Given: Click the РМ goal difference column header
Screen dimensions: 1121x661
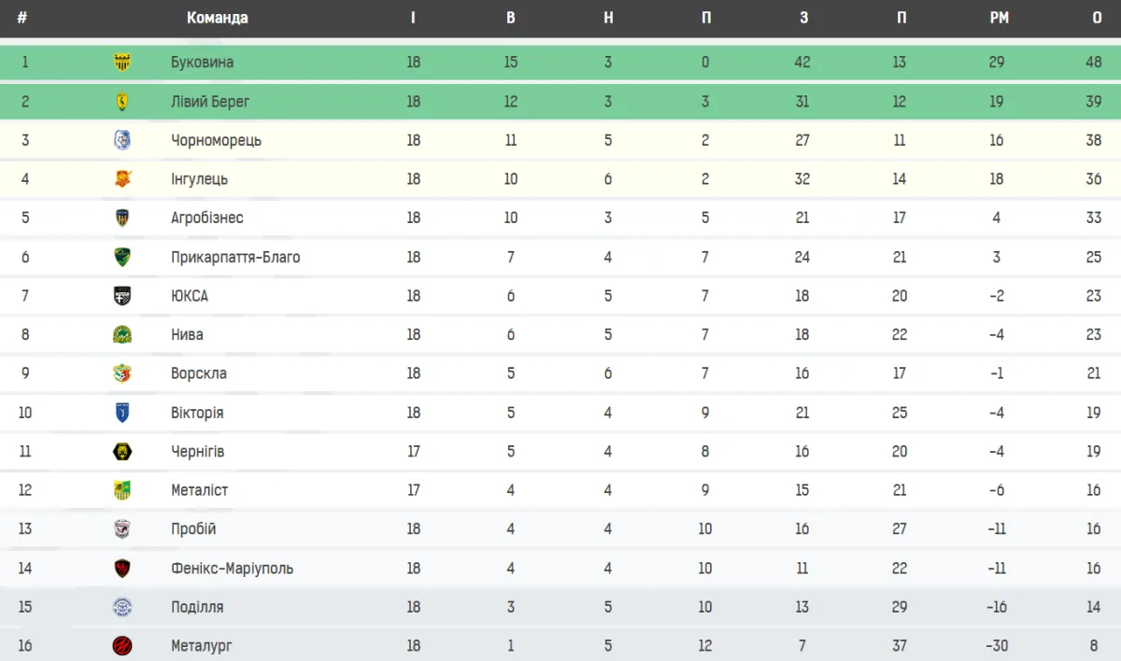Looking at the screenshot, I should 999,18.
